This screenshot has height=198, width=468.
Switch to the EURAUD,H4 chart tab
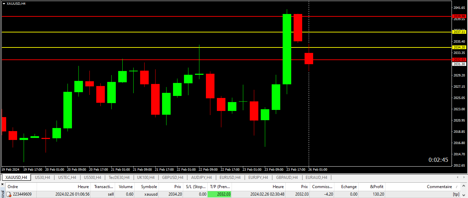(316, 178)
